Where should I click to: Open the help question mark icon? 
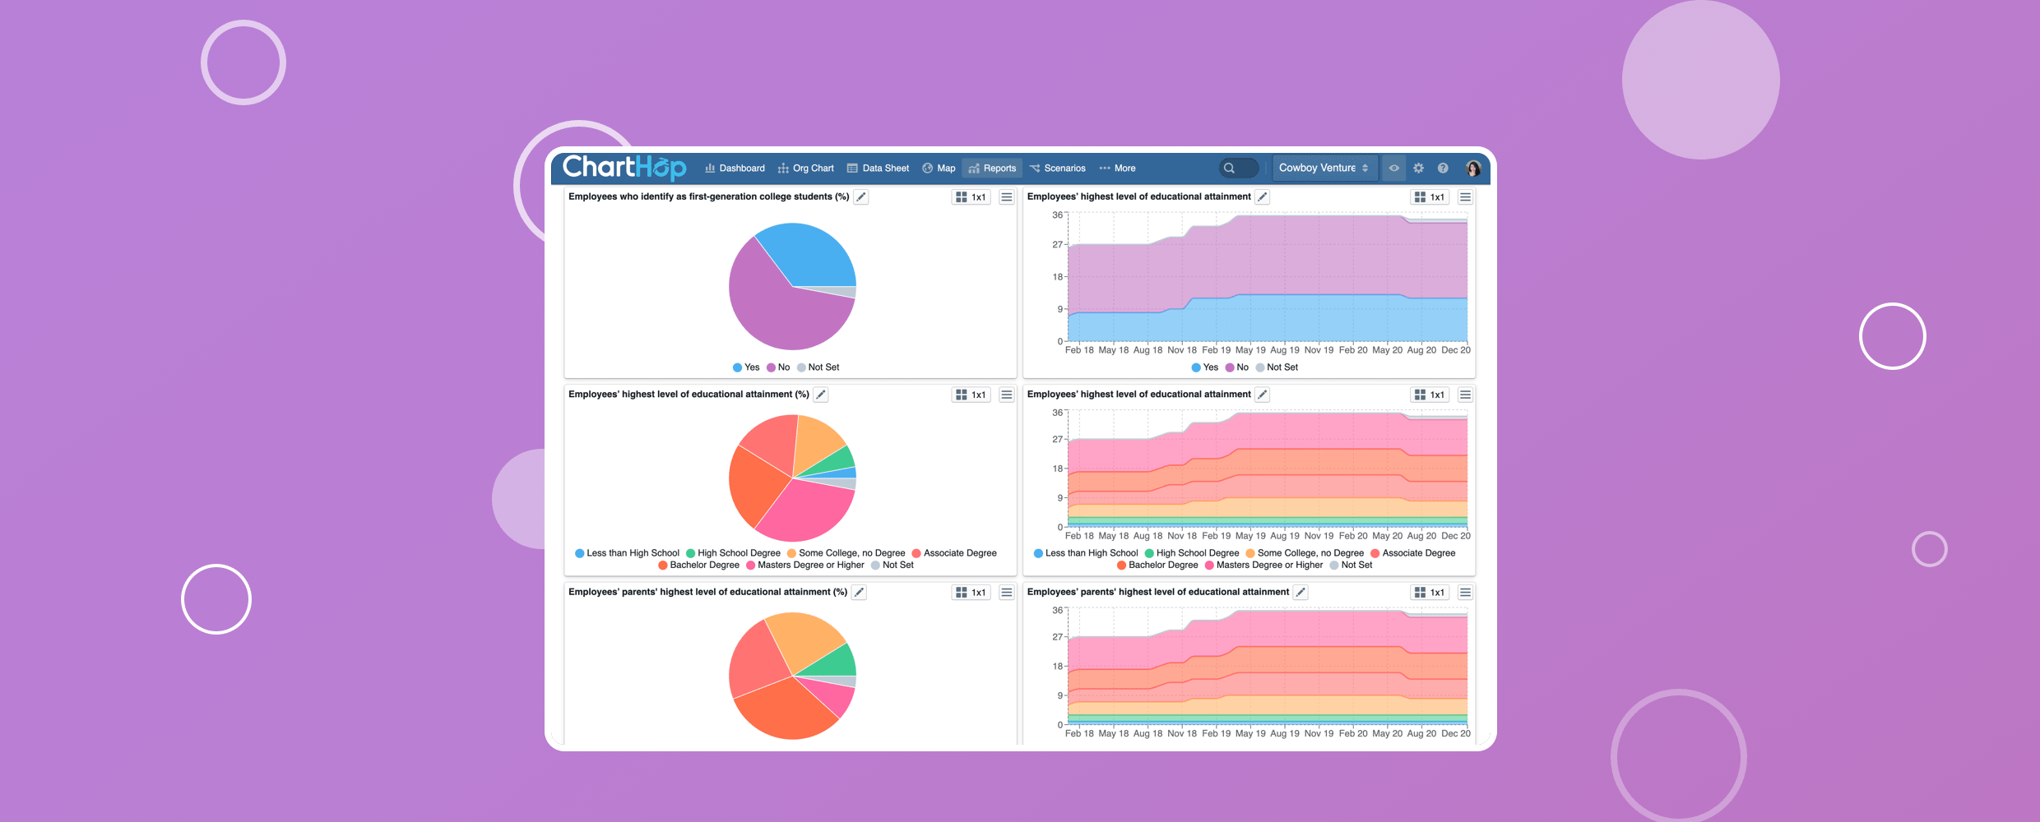tap(1443, 168)
